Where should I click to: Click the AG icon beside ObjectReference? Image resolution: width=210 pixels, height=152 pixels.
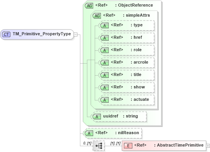point(89,5)
